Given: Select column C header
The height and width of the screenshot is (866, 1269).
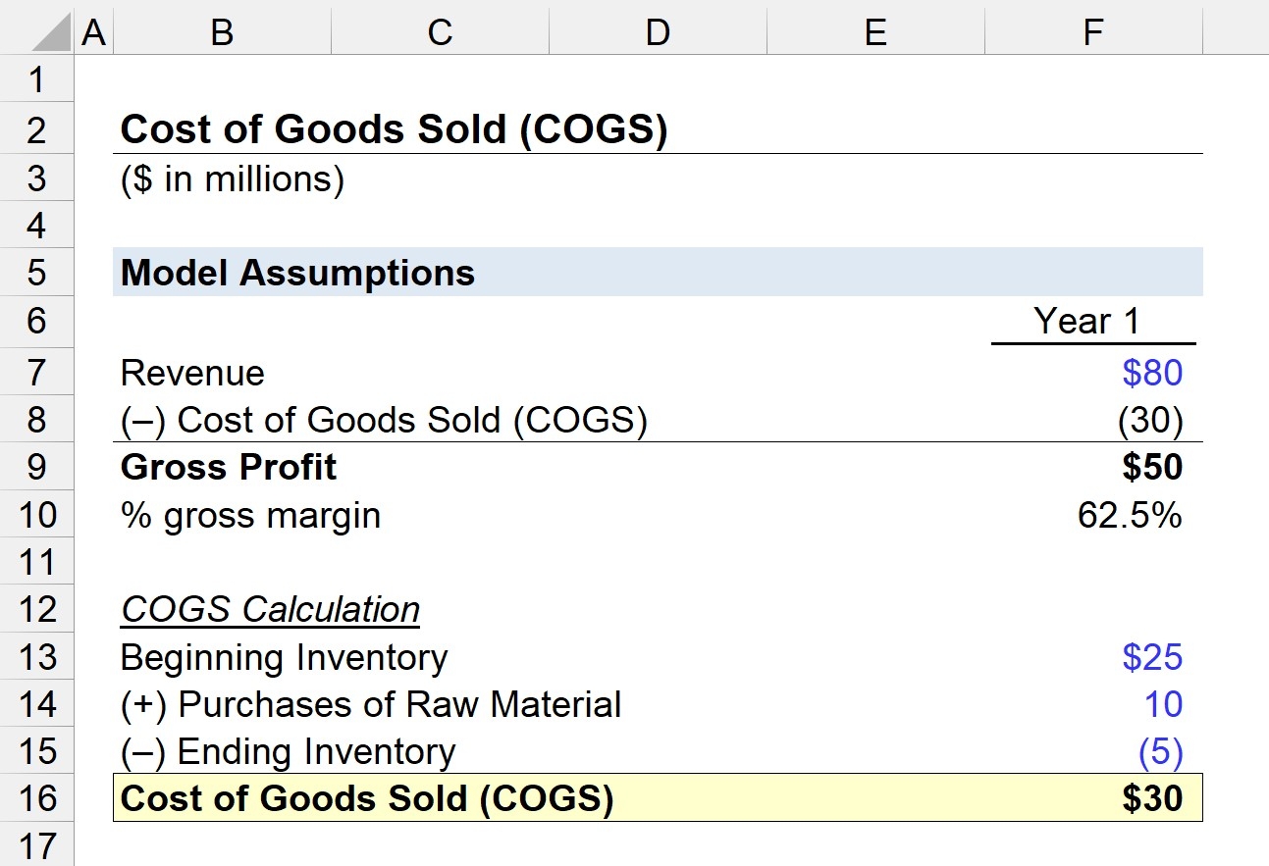Looking at the screenshot, I should (440, 33).
